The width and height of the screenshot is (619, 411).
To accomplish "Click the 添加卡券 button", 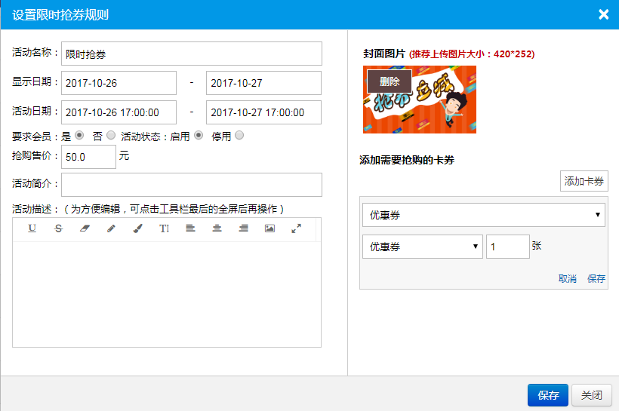I will [x=584, y=181].
